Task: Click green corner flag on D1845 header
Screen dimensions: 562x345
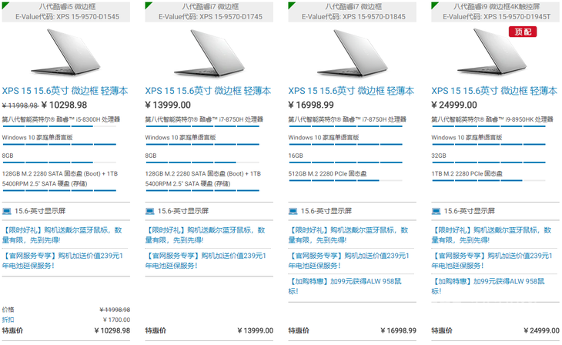Action: pos(291,5)
